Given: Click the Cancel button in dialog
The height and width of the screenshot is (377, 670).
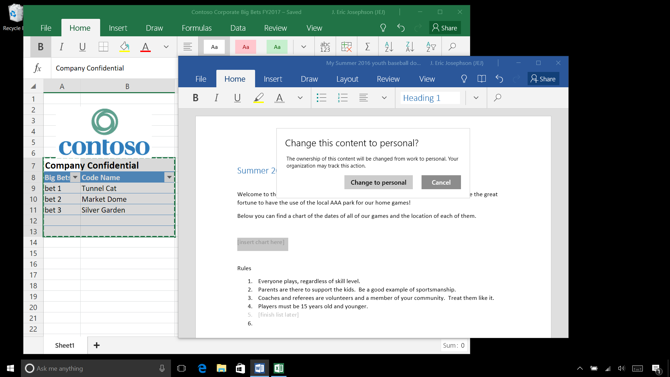Looking at the screenshot, I should click(x=441, y=182).
